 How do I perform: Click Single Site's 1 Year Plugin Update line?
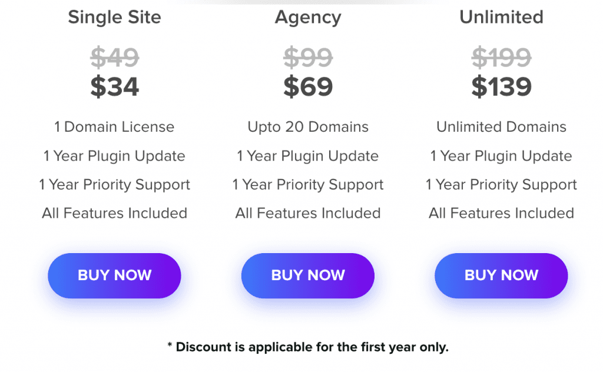tap(114, 157)
